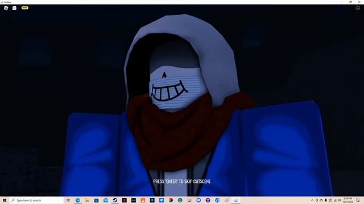Launch Microsoft Edge from the taskbar
This screenshot has width=364, height=204.
(78, 200)
